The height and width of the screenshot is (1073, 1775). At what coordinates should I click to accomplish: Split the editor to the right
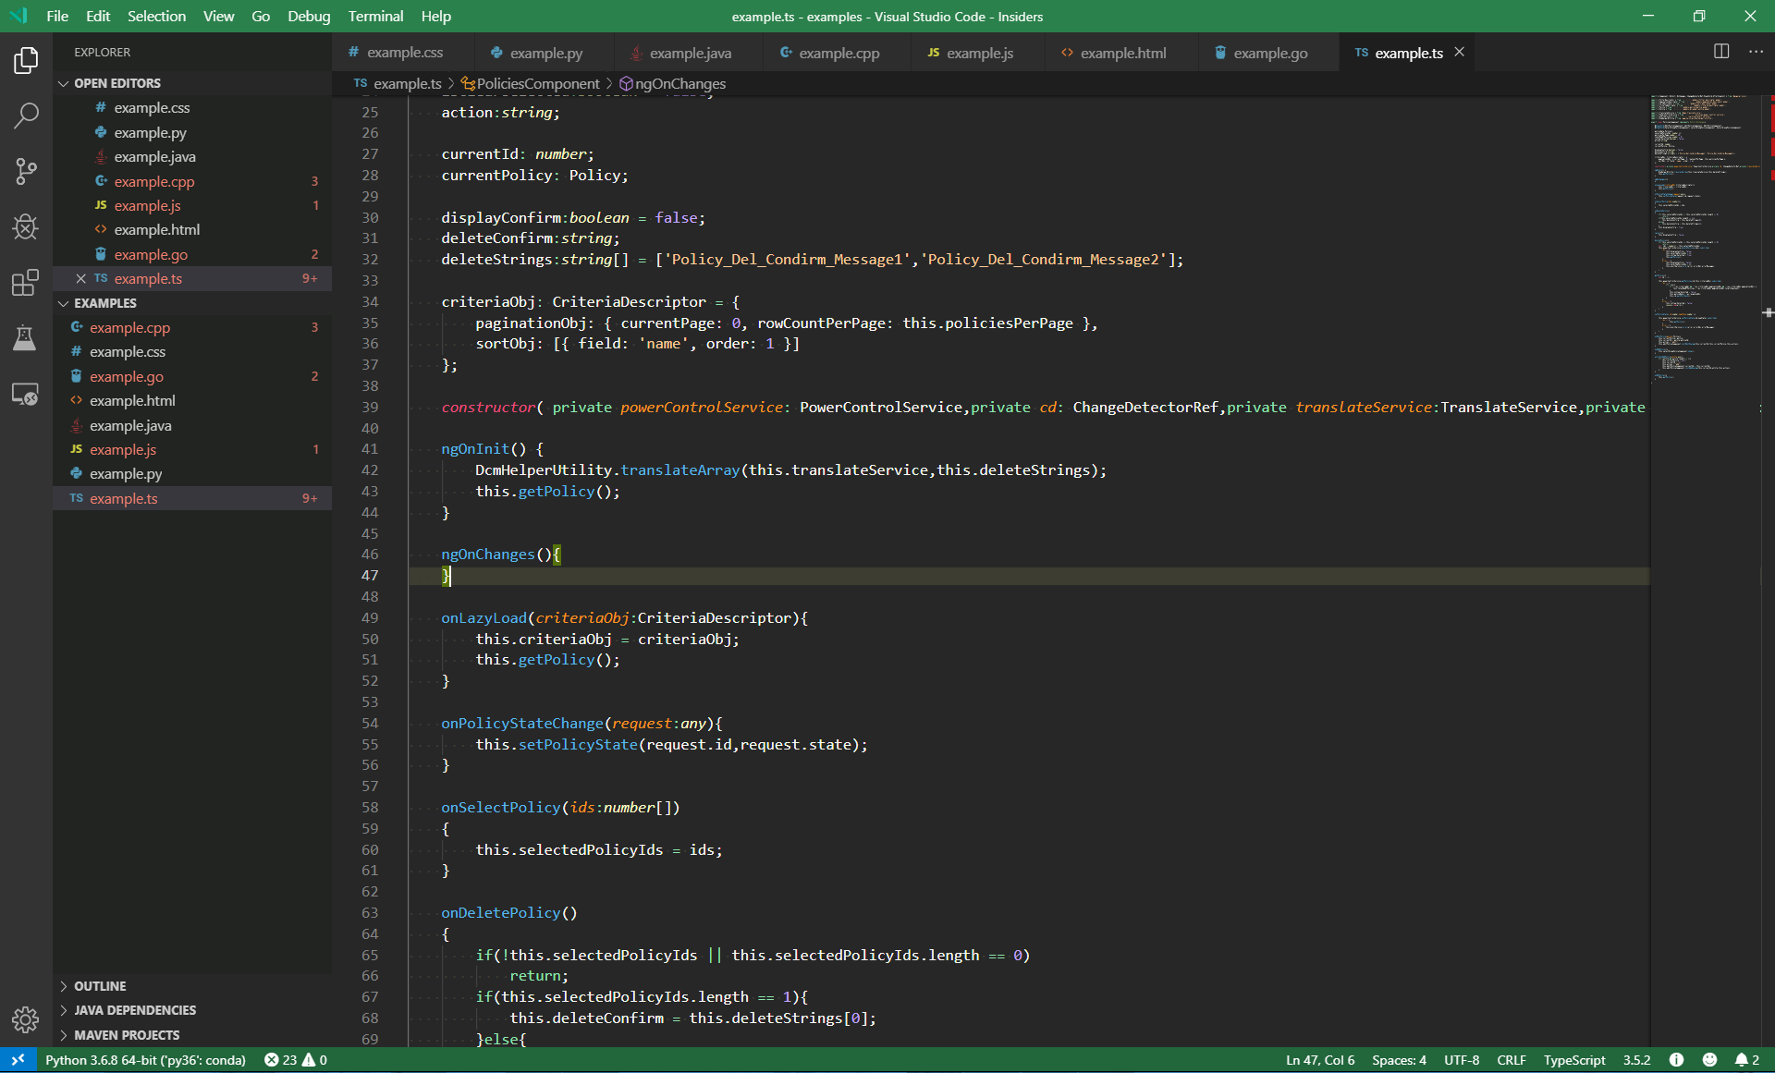(x=1720, y=52)
